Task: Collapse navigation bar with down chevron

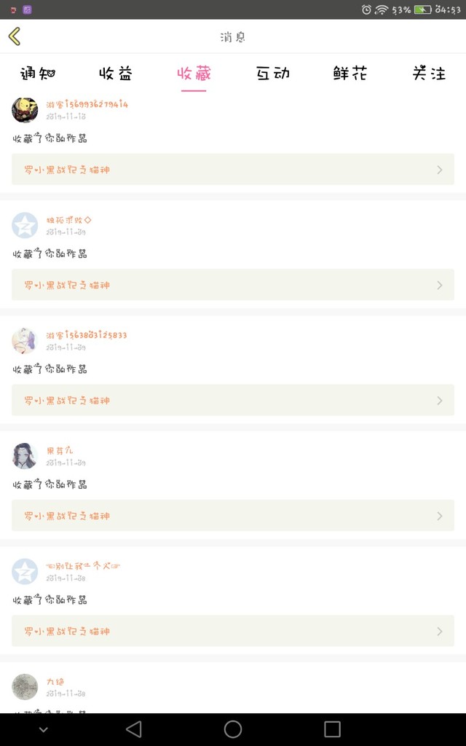Action: (43, 729)
